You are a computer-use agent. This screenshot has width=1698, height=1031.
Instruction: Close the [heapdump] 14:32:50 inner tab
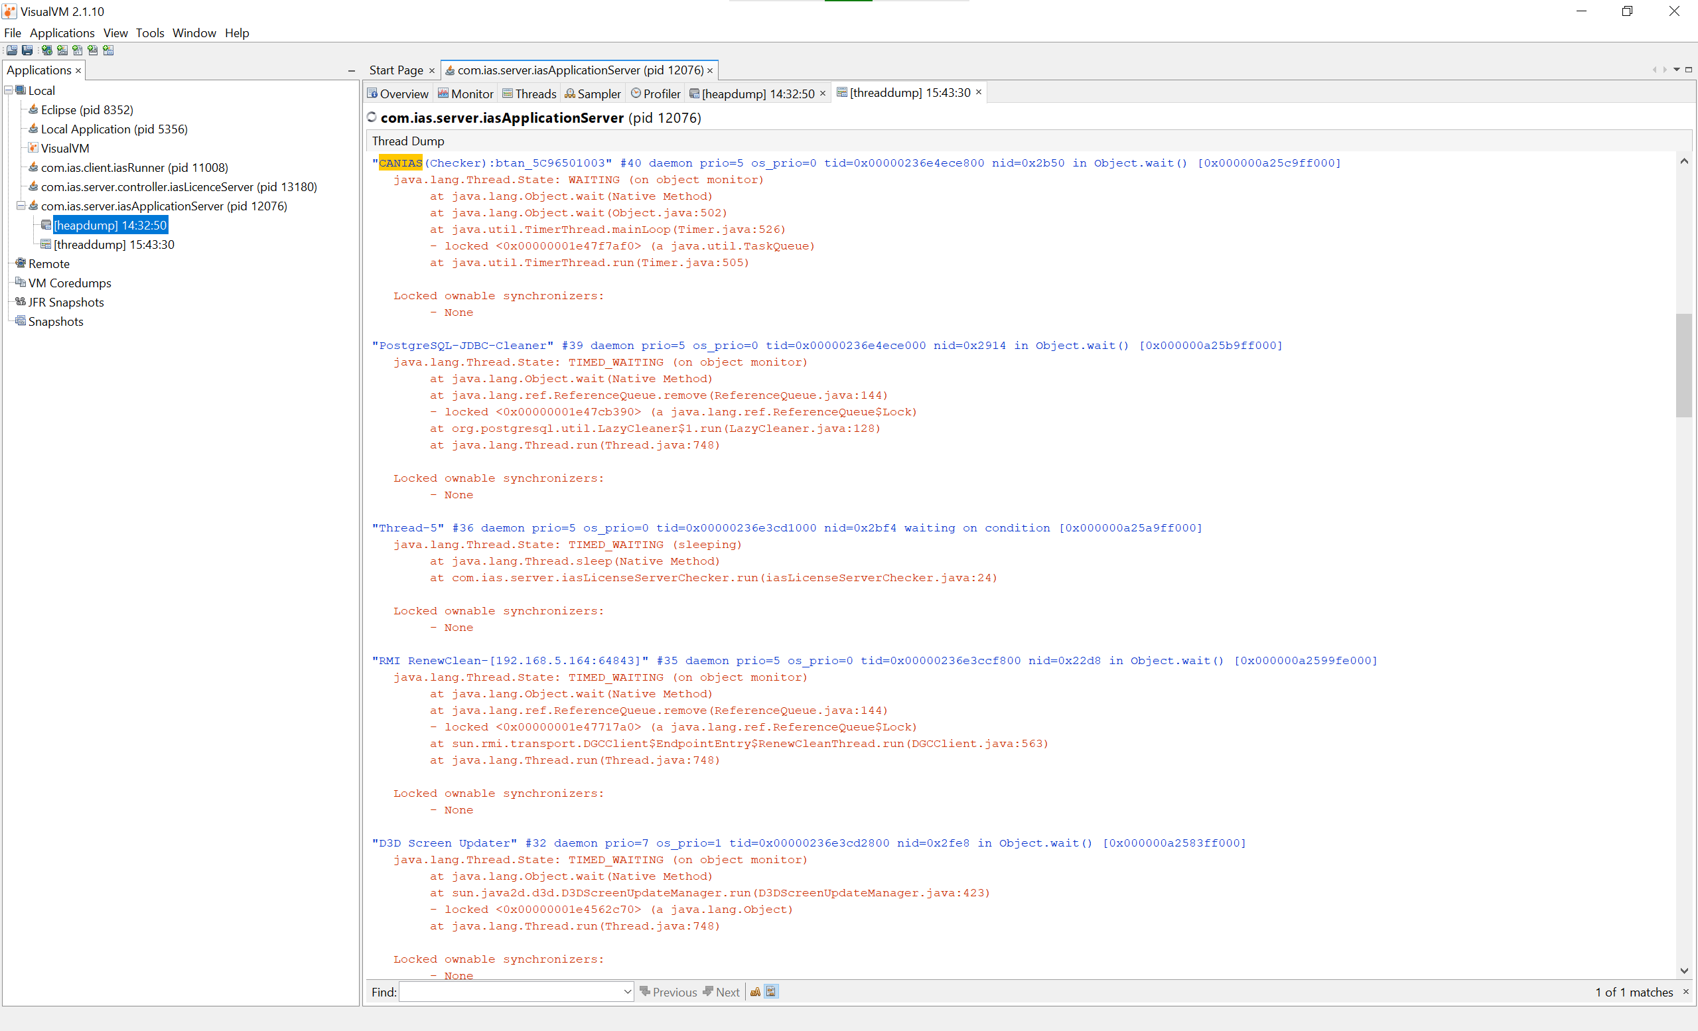pyautogui.click(x=823, y=94)
